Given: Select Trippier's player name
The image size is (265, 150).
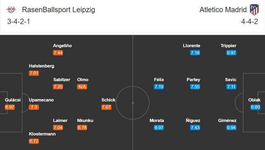Looking at the screenshot, I should (x=229, y=46).
